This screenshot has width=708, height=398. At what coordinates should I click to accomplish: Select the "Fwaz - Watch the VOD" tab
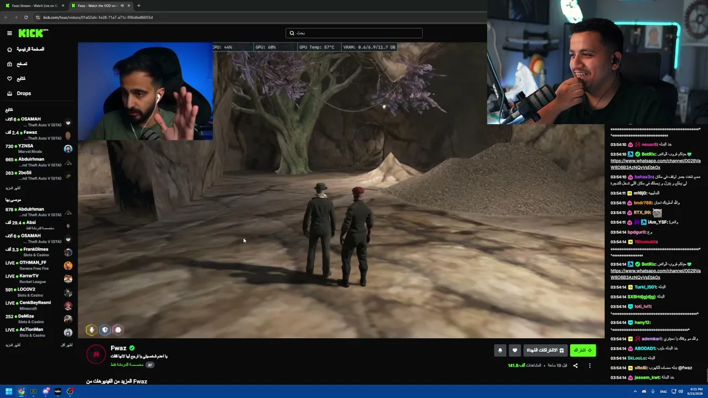tap(101, 6)
